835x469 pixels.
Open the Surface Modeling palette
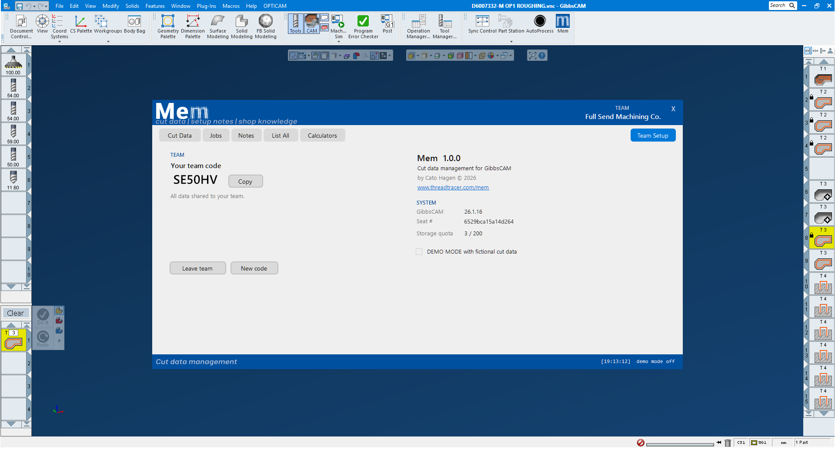tap(217, 26)
